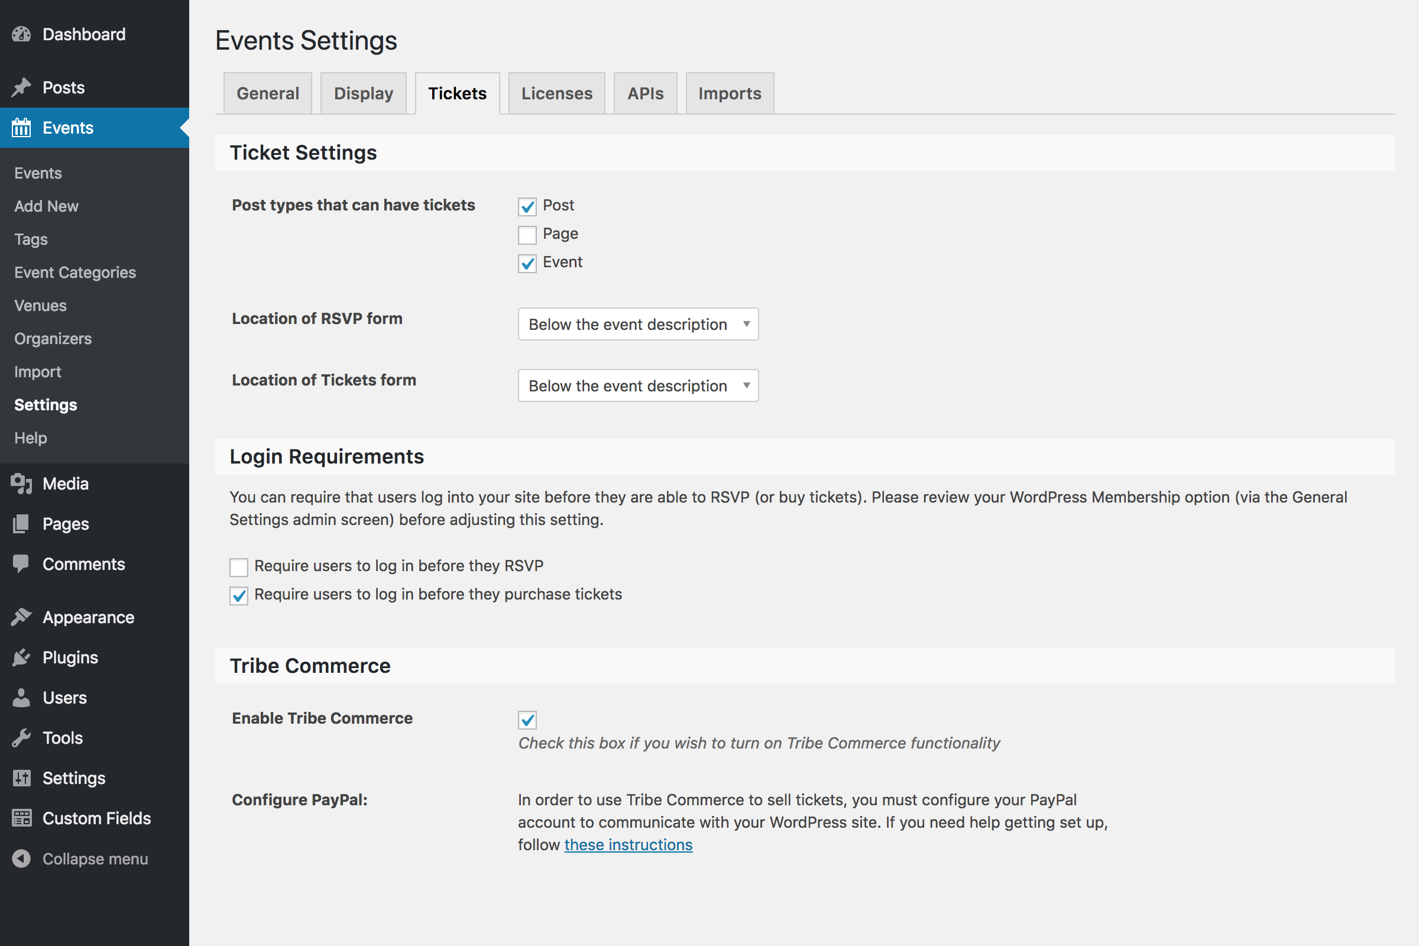Screen dimensions: 1419x946
Task: Click the Posts pushpin icon
Action: tap(21, 88)
